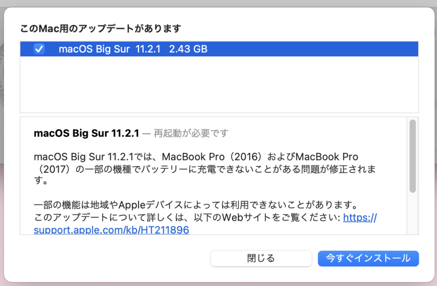Click the バッテリーに充電できない description line
This screenshot has height=286, width=437.
click(205, 169)
